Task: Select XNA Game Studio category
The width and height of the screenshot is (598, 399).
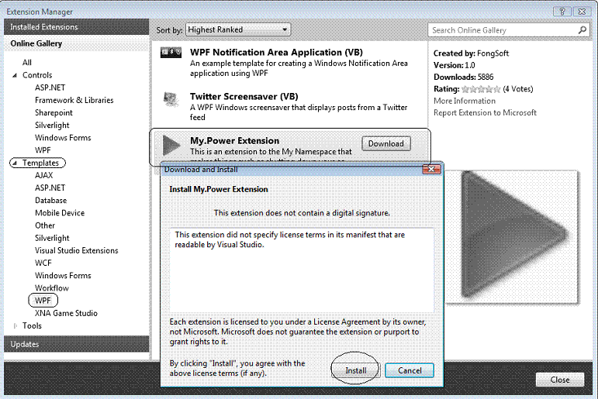Action: pyautogui.click(x=67, y=313)
